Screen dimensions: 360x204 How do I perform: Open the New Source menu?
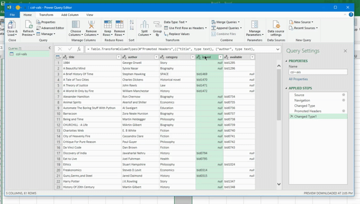[301, 22]
